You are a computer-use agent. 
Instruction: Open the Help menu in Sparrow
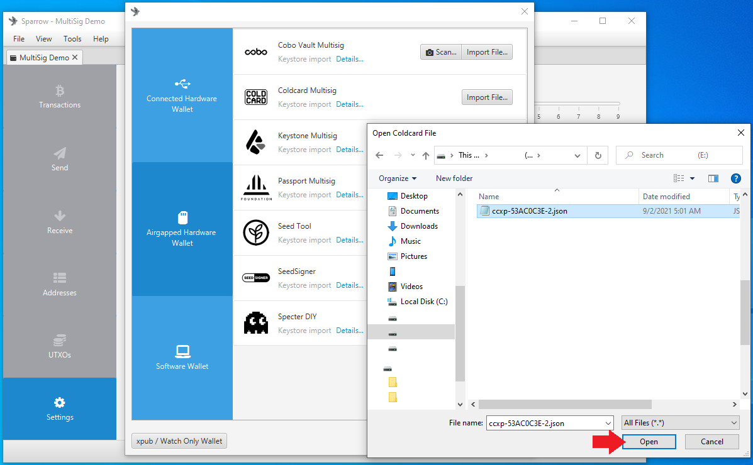pyautogui.click(x=101, y=39)
